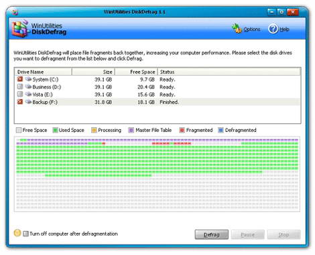Click the Help question mark icon
Image resolution: width=315 pixels, height=255 pixels.
(273, 29)
